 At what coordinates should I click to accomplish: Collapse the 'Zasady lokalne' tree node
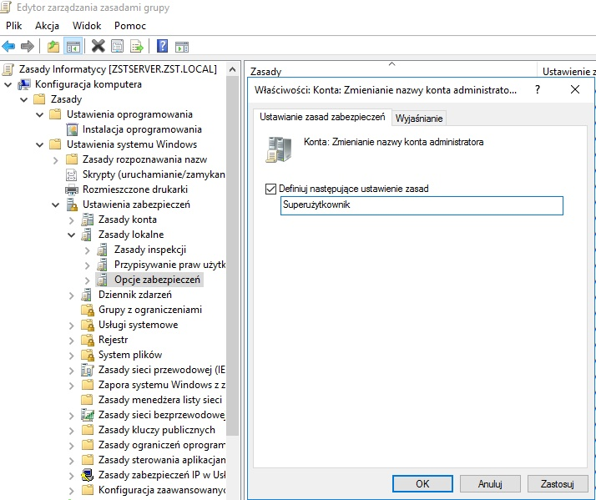(72, 235)
